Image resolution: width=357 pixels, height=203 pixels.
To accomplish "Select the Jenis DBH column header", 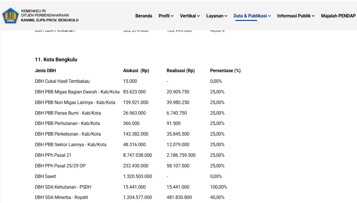I will pyautogui.click(x=45, y=71).
